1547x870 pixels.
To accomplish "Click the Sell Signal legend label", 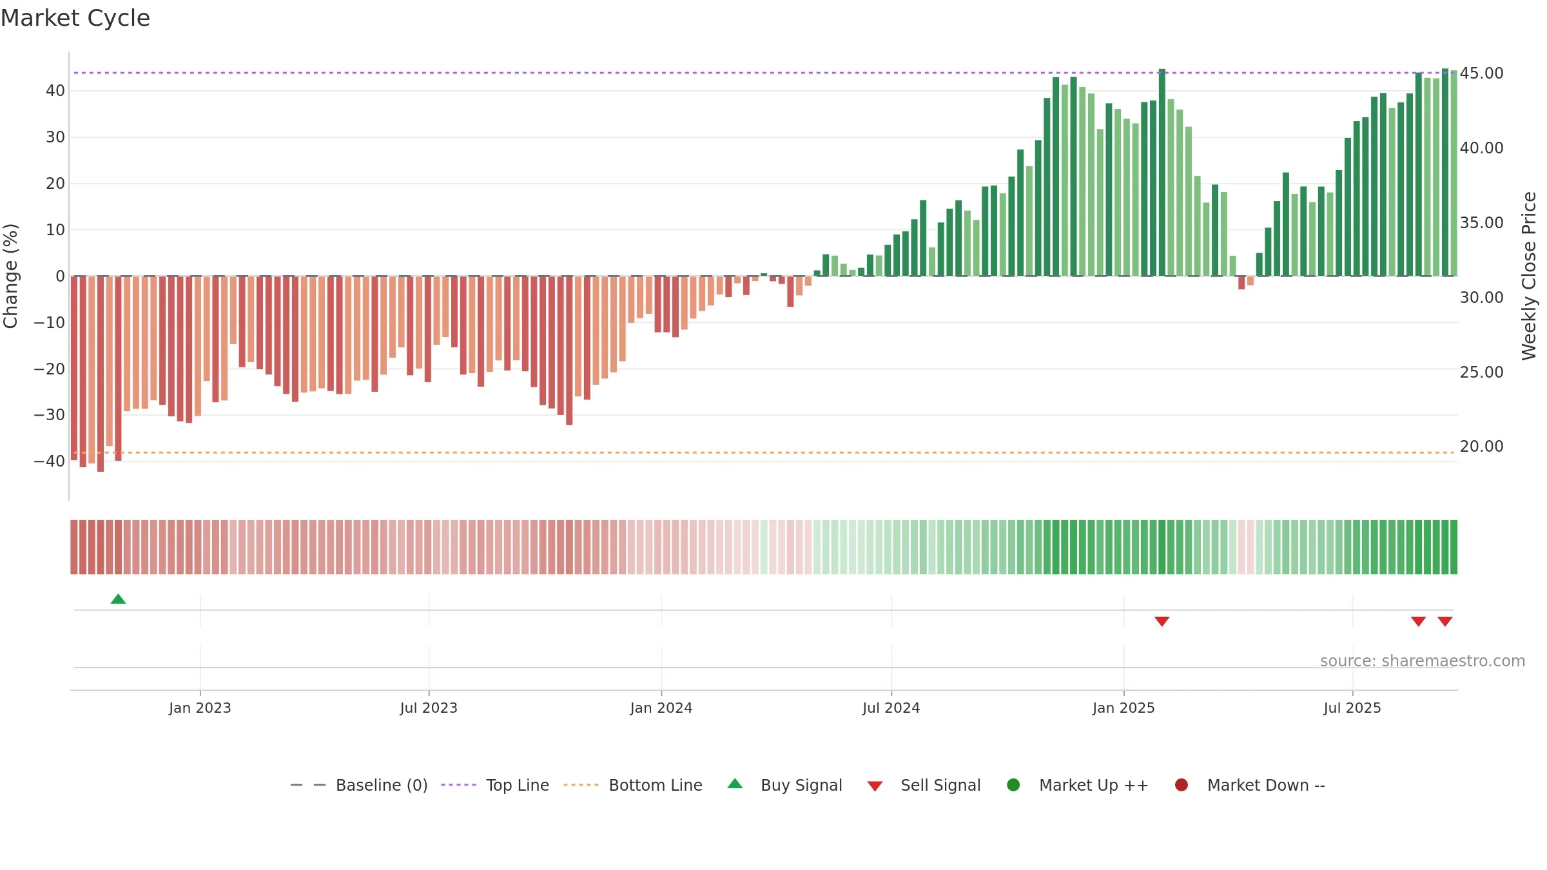I will click(x=940, y=785).
